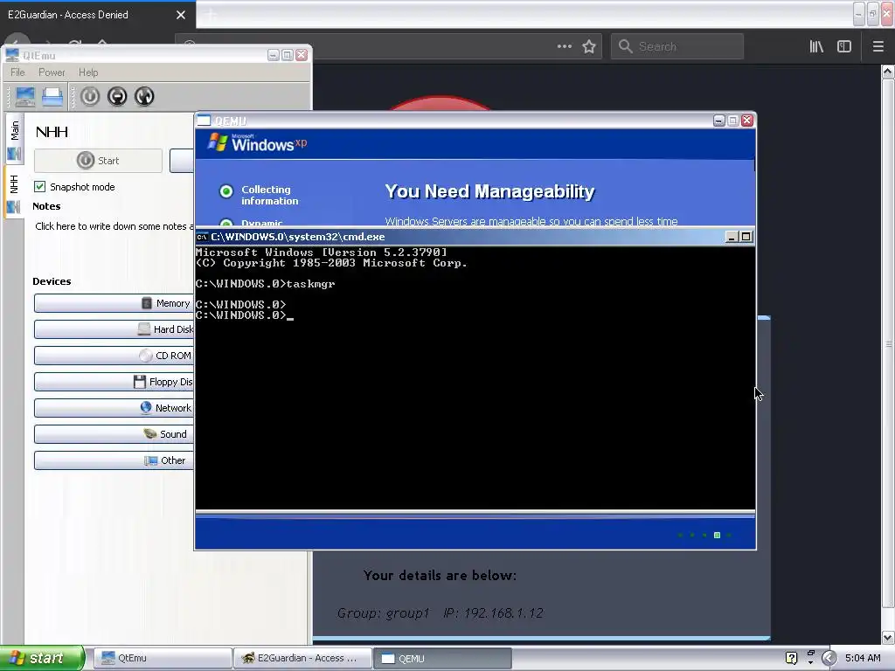Expand the Sound device section
This screenshot has width=895, height=671.
[x=114, y=435]
